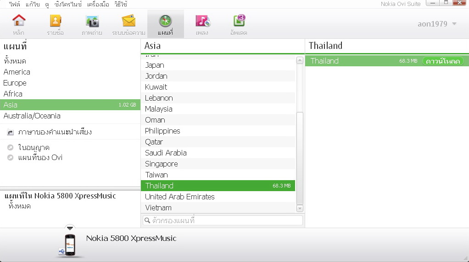This screenshot has height=262, width=469.
Task: Select Oman in the Asia list
Action: click(x=218, y=120)
